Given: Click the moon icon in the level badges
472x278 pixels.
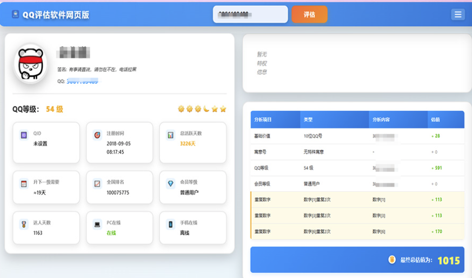Looking at the screenshot, I should (x=206, y=109).
